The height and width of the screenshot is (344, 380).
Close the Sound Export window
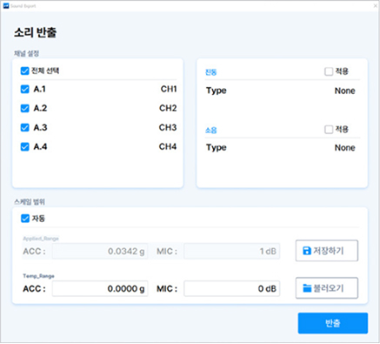pyautogui.click(x=375, y=6)
